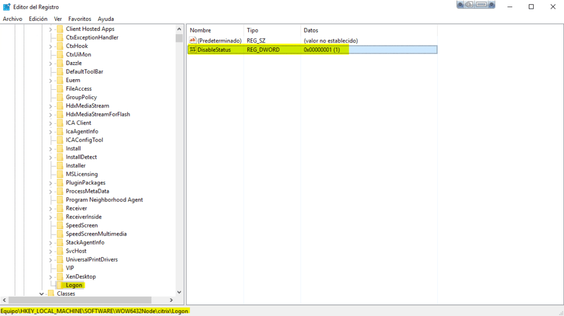The height and width of the screenshot is (316, 564).
Task: Click the REG_DWORD type cell
Action: pyautogui.click(x=263, y=50)
